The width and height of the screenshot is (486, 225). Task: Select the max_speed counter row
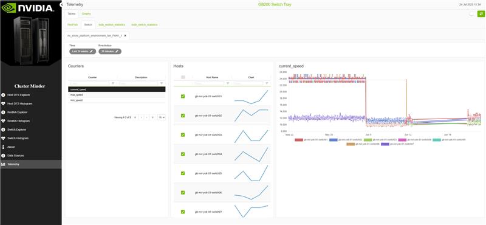[x=117, y=95]
